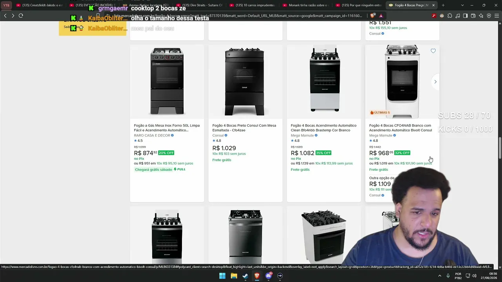Click the microphone icon in system tray
The width and height of the screenshot is (502, 282).
[x=448, y=276]
